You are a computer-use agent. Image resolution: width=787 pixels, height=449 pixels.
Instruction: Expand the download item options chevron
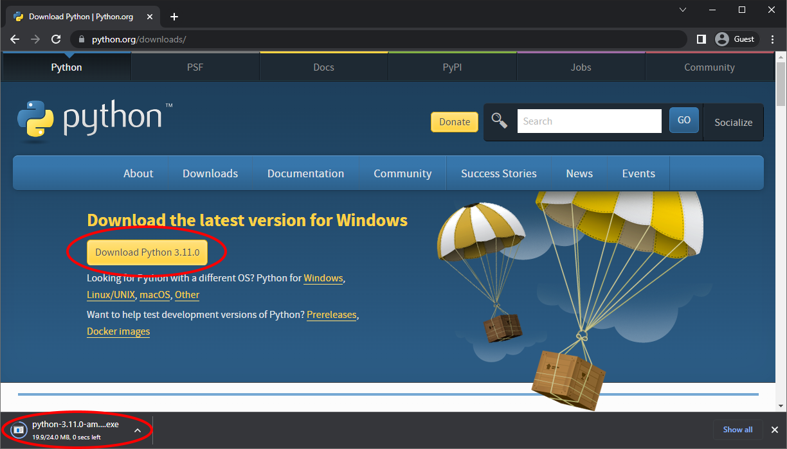coord(137,430)
